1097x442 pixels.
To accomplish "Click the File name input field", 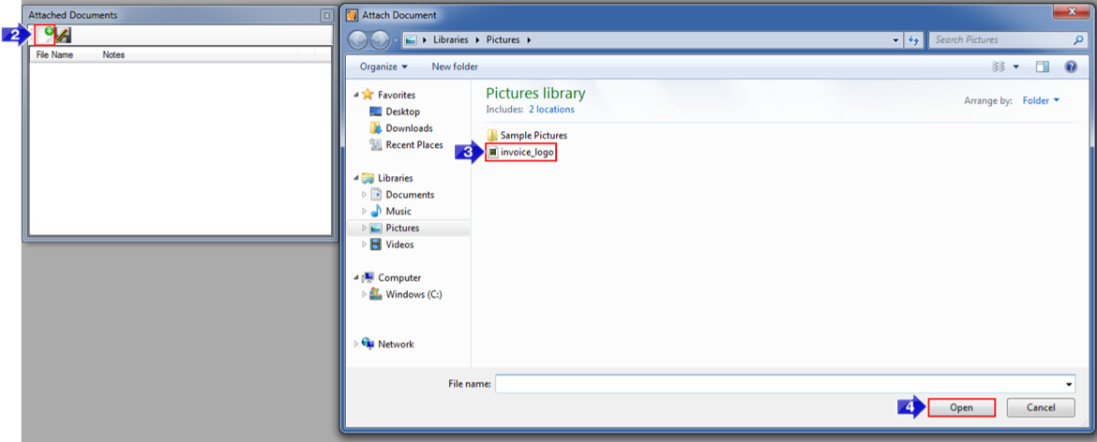I will [x=778, y=384].
